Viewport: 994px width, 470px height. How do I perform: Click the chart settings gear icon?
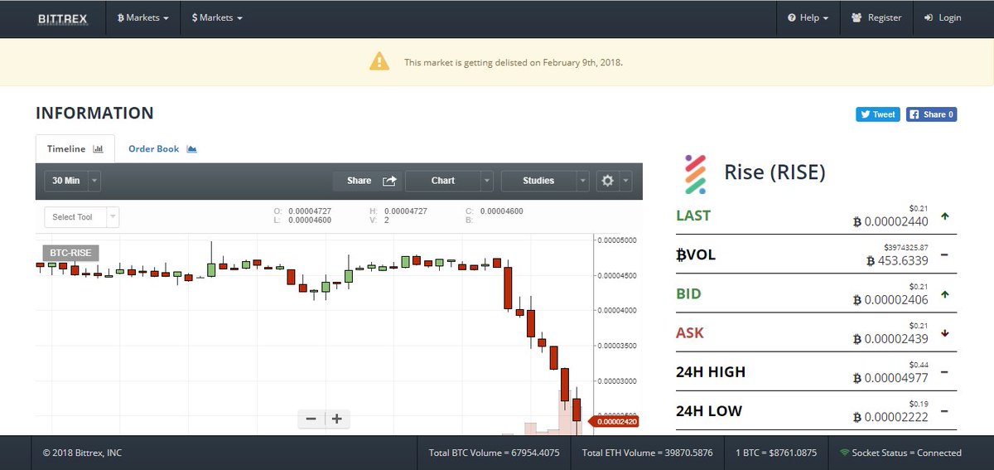607,180
